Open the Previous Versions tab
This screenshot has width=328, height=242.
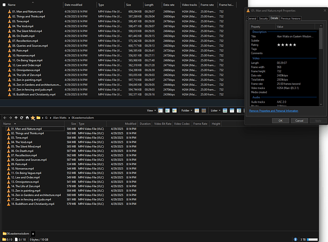(291, 18)
